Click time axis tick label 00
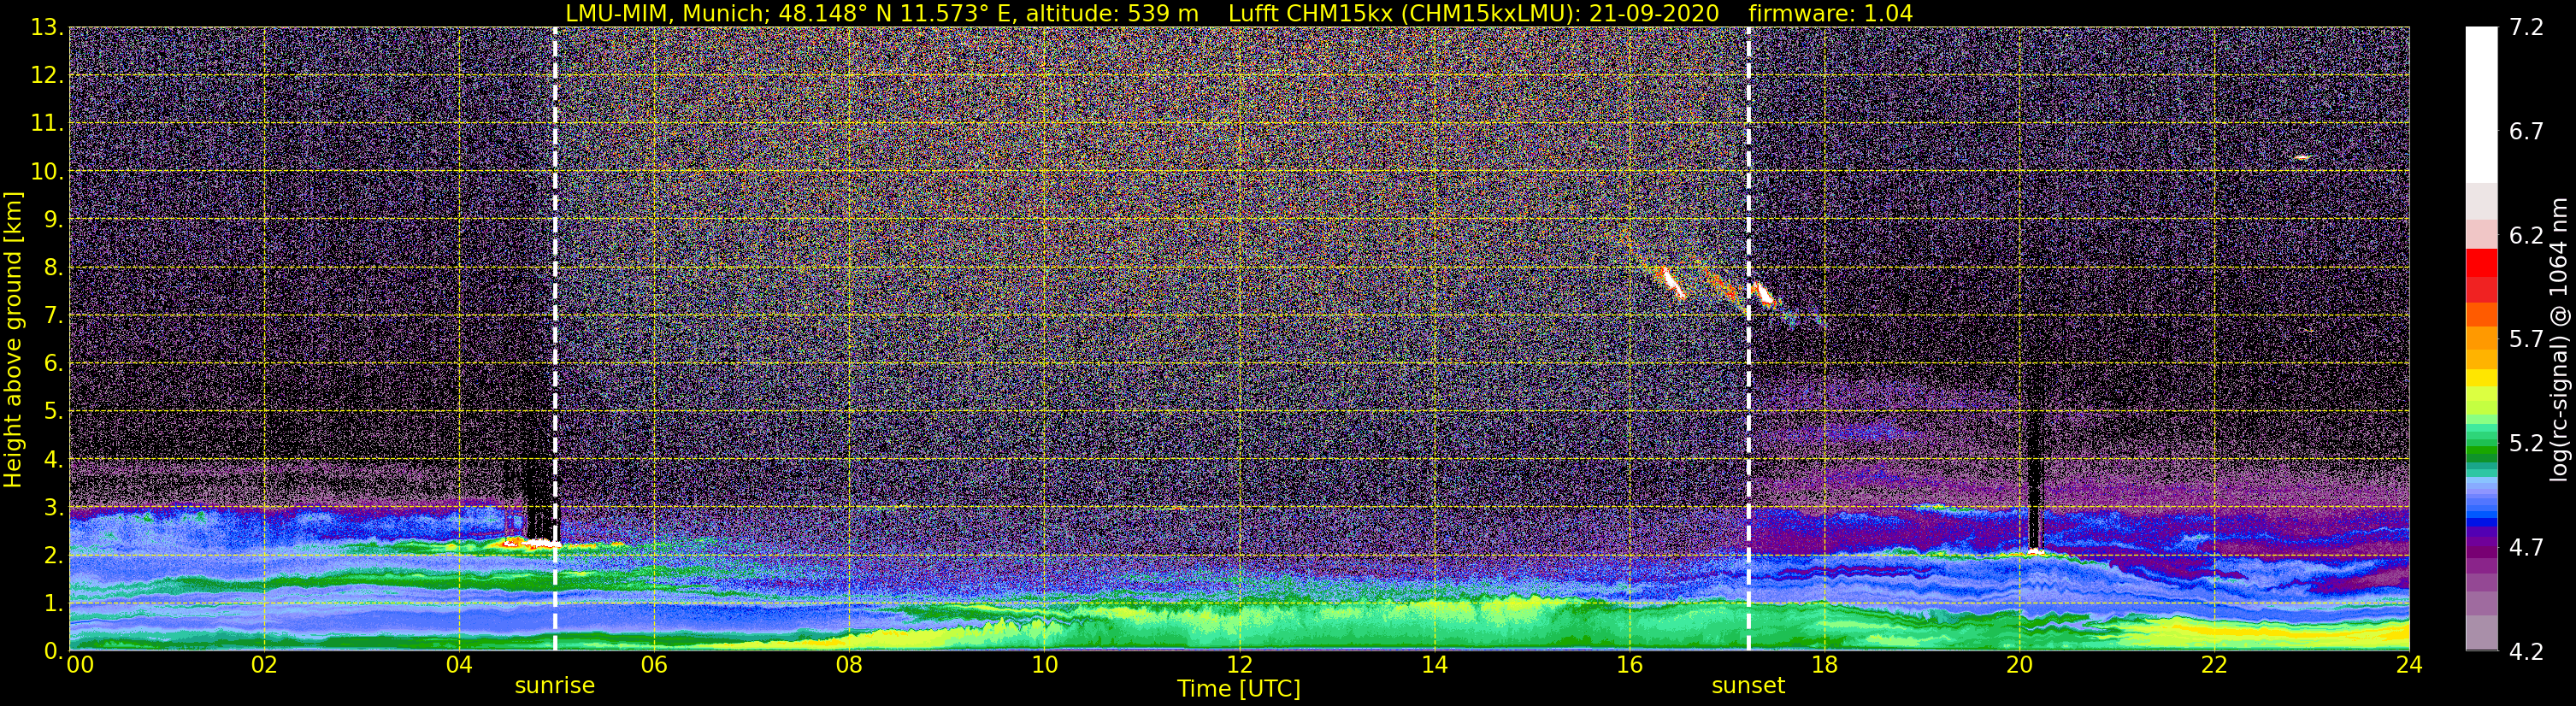 pos(80,665)
